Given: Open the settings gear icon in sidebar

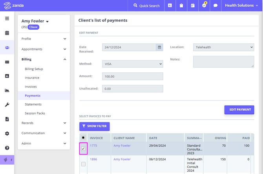Looking at the screenshot, I should tap(7, 133).
